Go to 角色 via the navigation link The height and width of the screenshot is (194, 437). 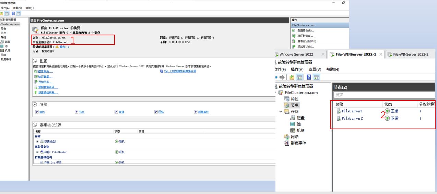click(42, 112)
